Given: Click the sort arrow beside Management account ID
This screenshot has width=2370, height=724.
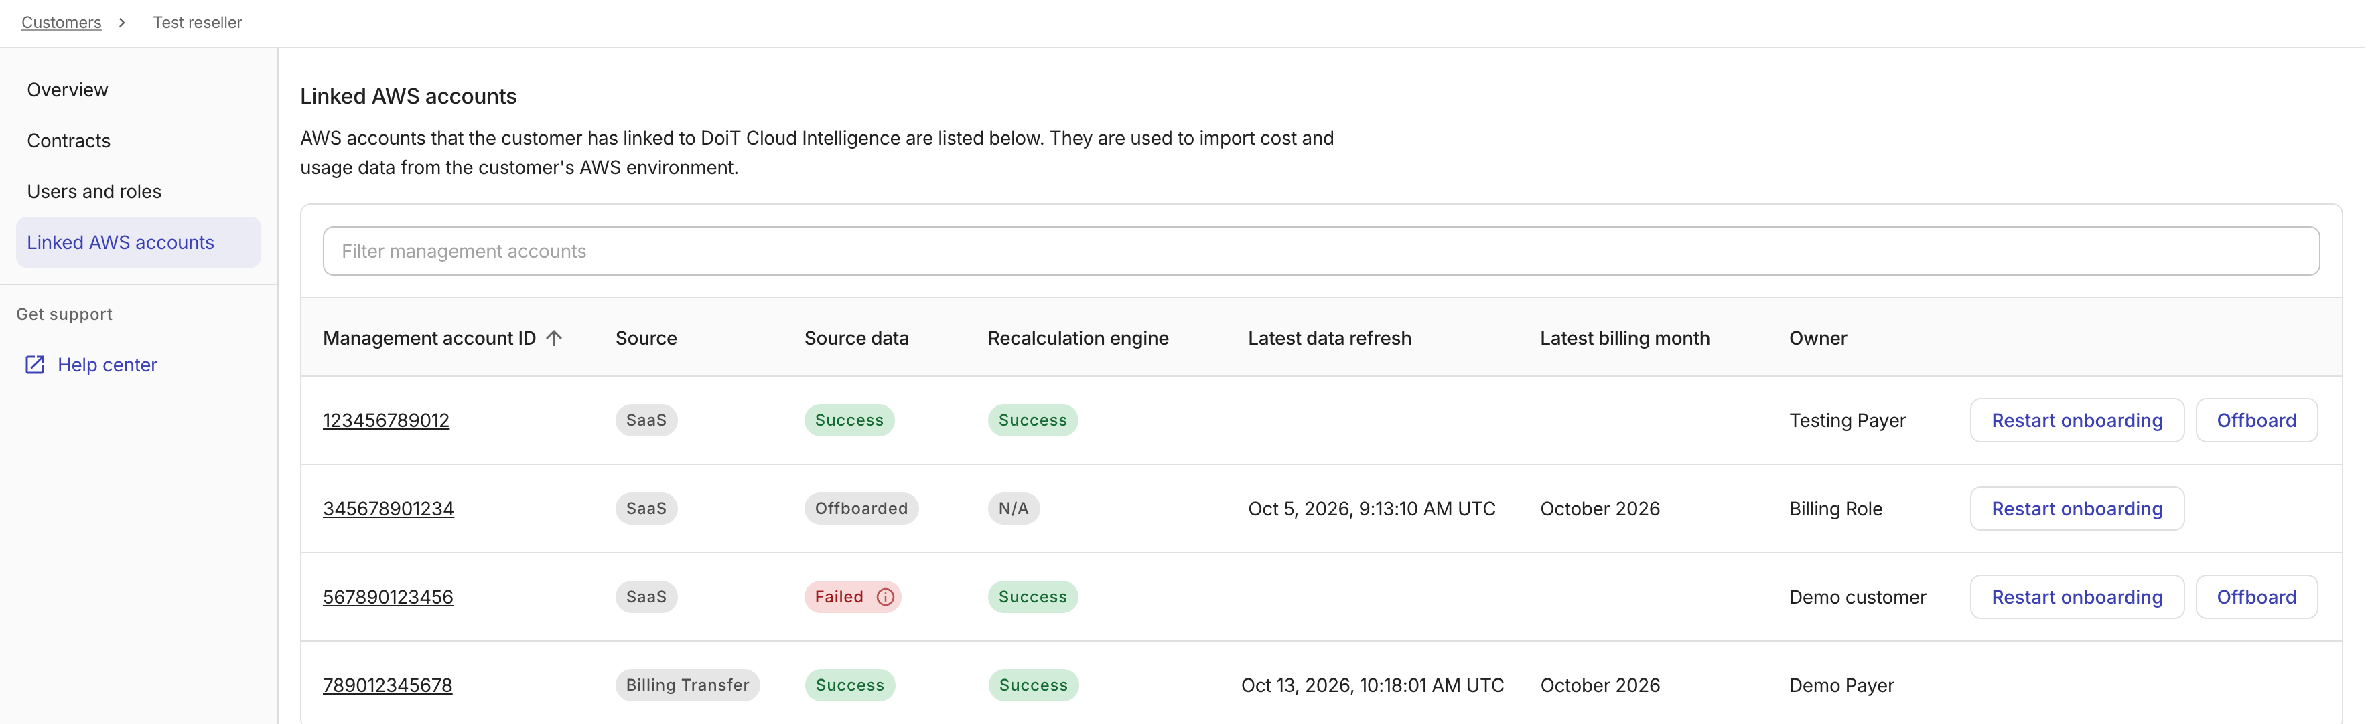Looking at the screenshot, I should click(x=554, y=338).
